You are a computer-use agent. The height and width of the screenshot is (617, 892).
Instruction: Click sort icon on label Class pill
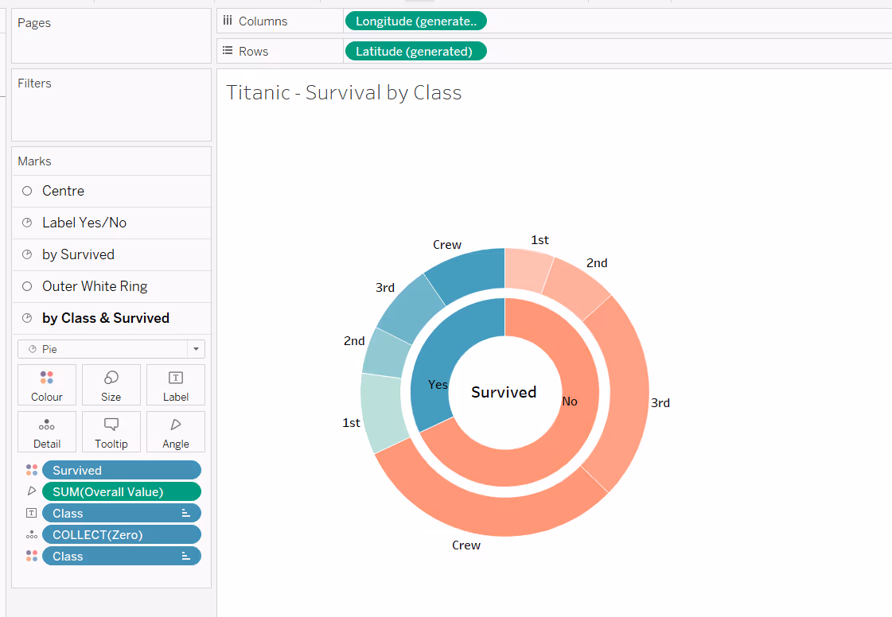click(x=185, y=513)
